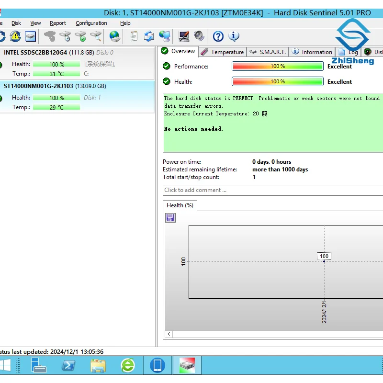Click the blue-framed disk drive toolbar icon
This screenshot has height=383, width=383.
(x=31, y=36)
